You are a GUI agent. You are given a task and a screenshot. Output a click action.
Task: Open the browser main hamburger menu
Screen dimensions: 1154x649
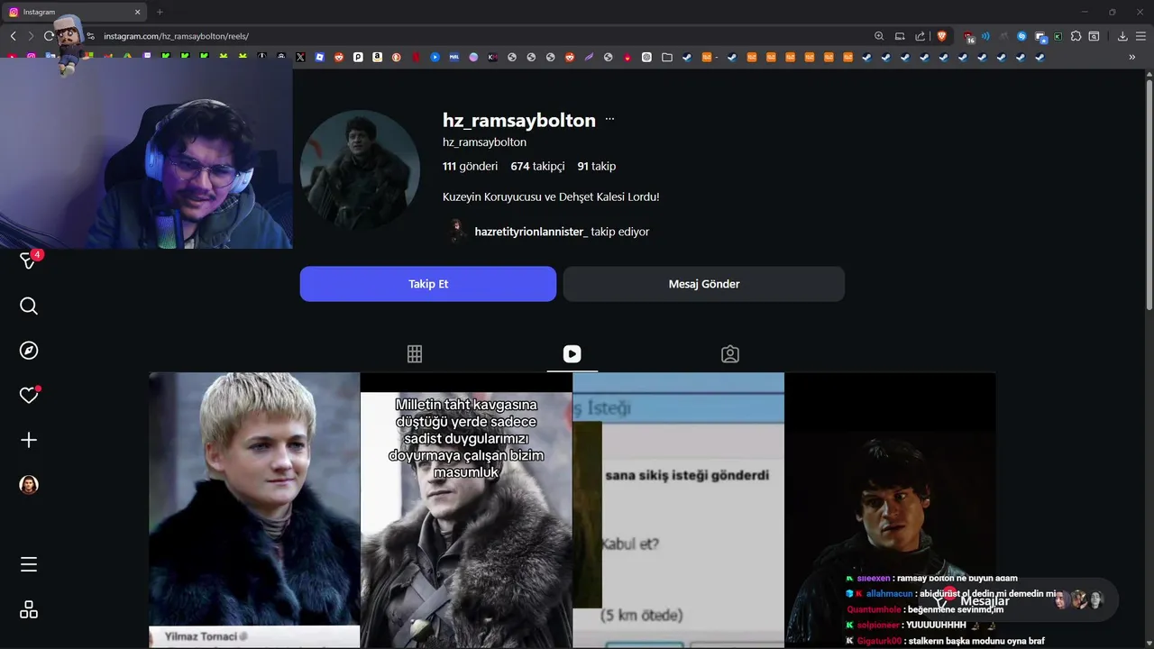point(1141,36)
